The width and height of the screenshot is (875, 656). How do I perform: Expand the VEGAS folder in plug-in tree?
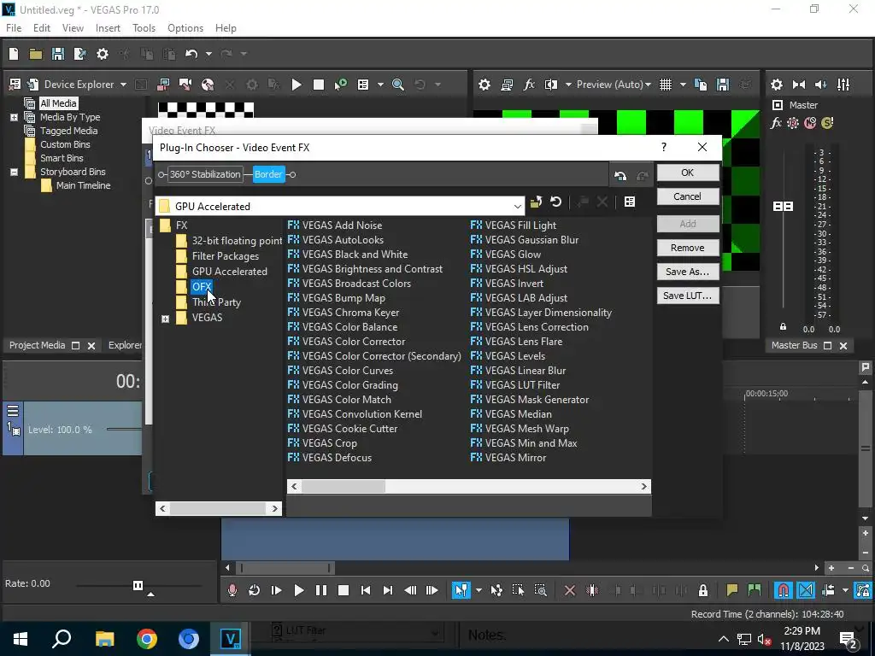coord(165,319)
